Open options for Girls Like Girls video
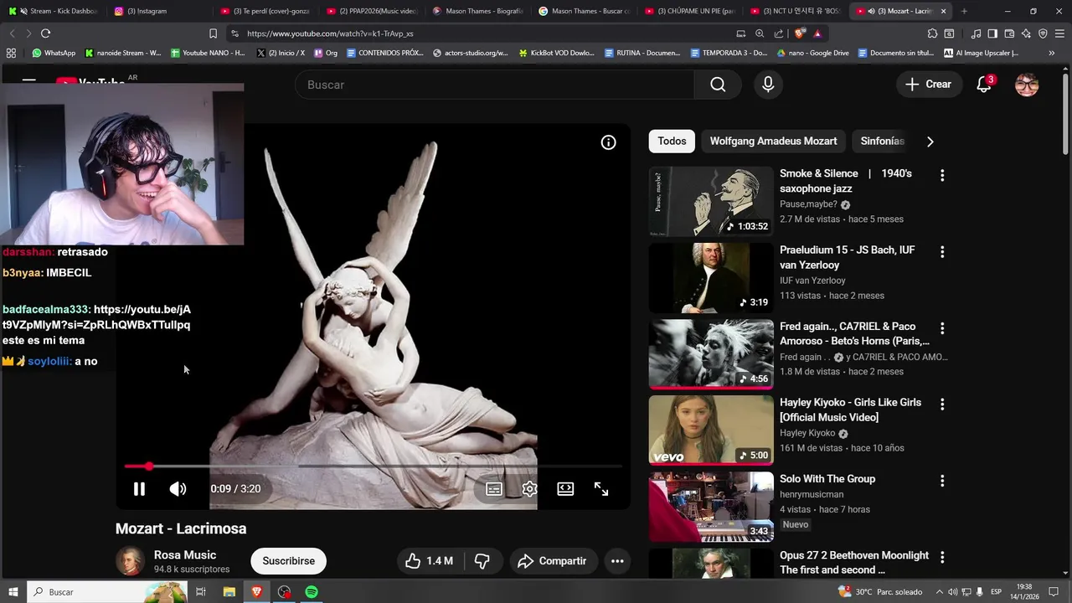The image size is (1072, 603). point(942,405)
